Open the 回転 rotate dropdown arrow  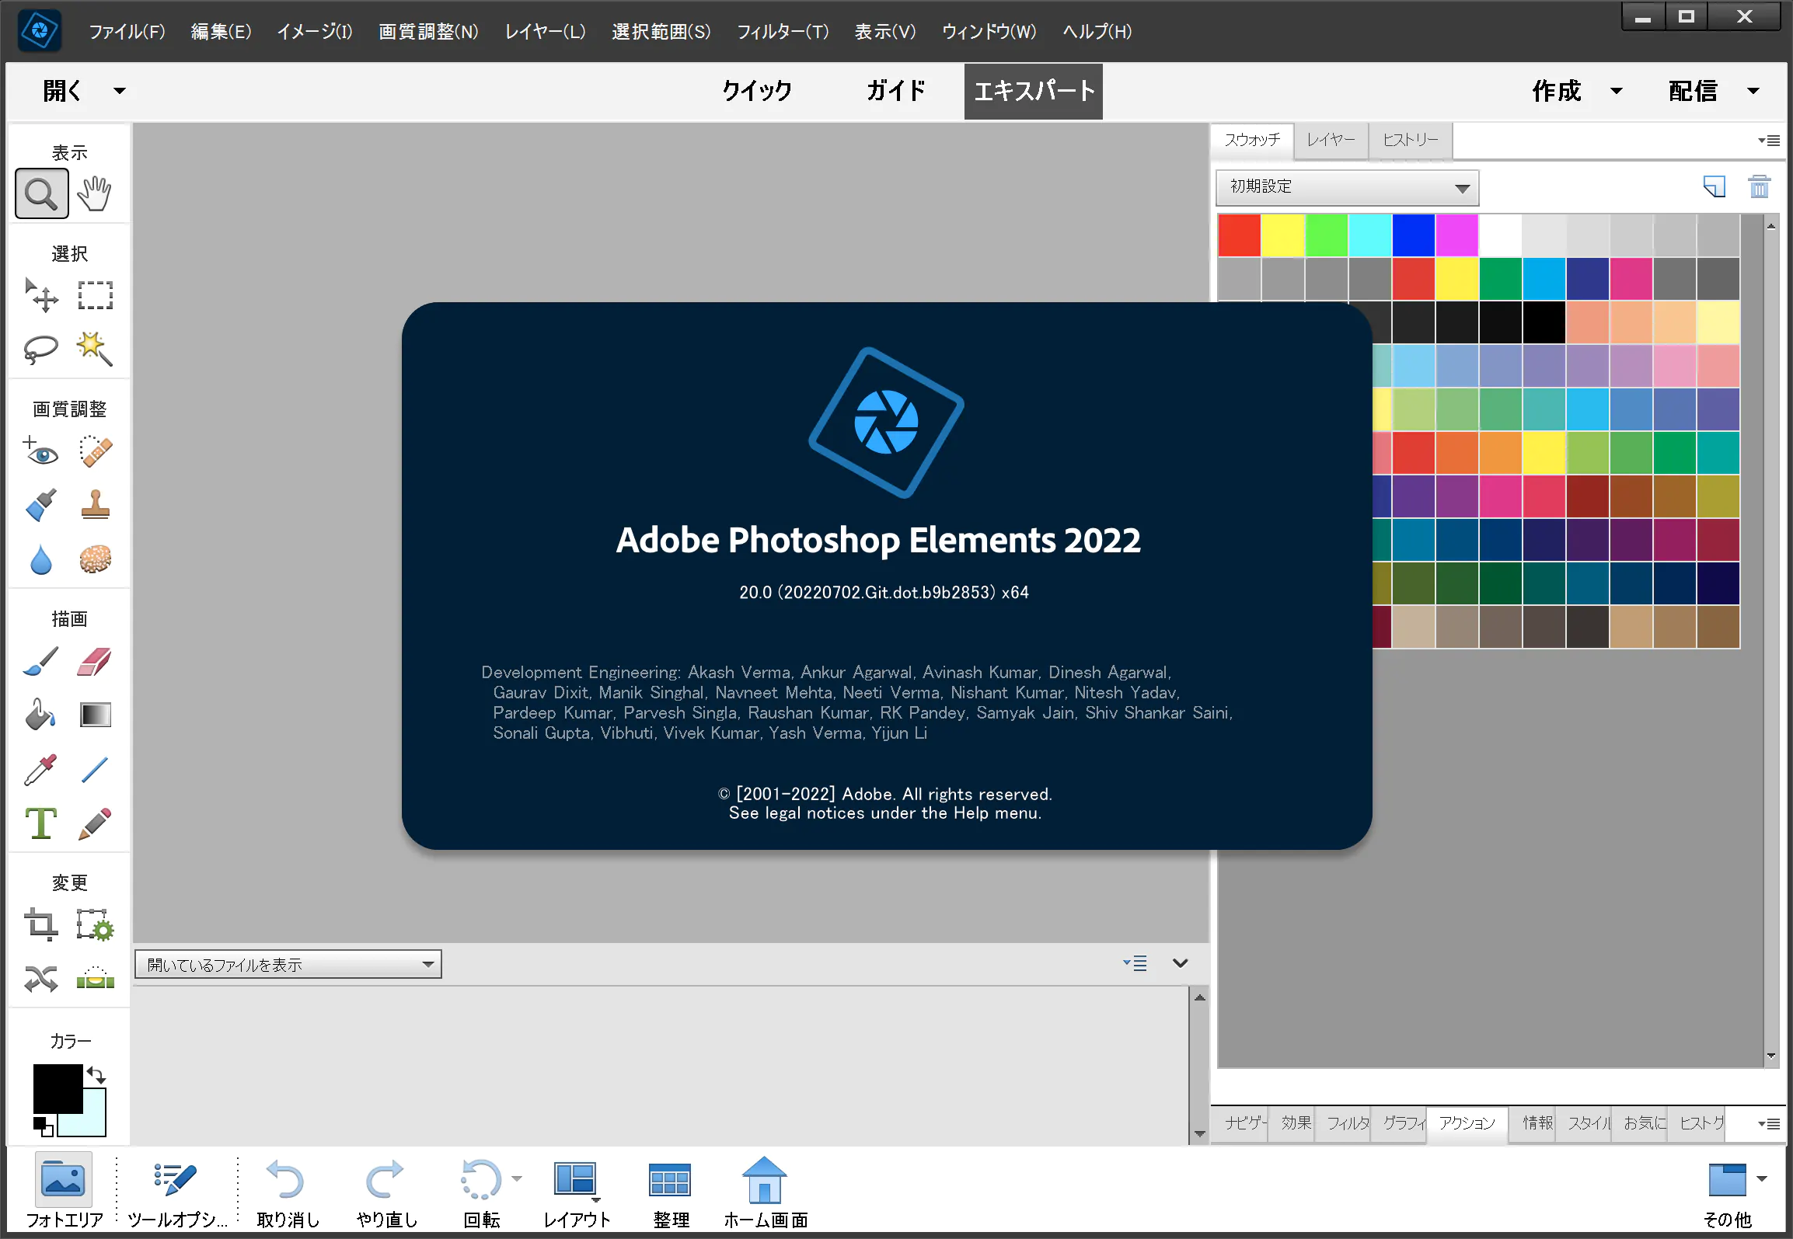click(x=517, y=1178)
